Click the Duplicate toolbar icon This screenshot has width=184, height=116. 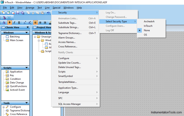28,13
